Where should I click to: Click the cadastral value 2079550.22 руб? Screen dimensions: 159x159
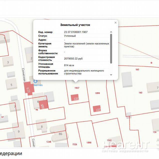pyautogui.click(x=73, y=58)
